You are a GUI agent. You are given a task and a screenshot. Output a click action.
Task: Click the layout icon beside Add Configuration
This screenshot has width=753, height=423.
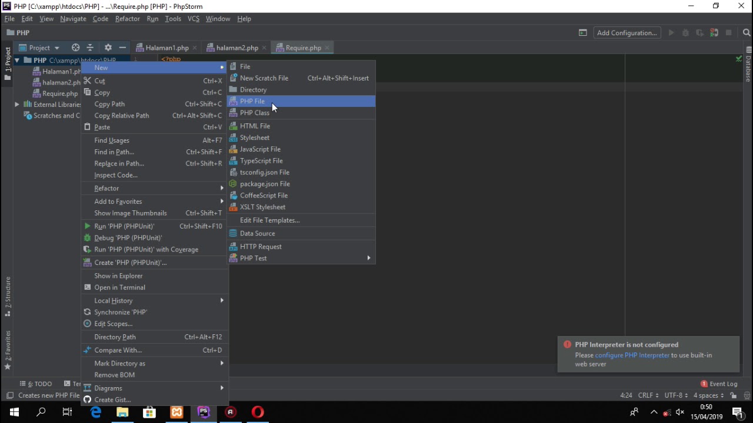click(x=583, y=33)
